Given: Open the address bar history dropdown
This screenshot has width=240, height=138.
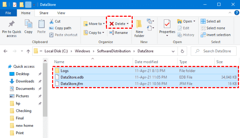Looking at the screenshot, I should click(173, 51).
